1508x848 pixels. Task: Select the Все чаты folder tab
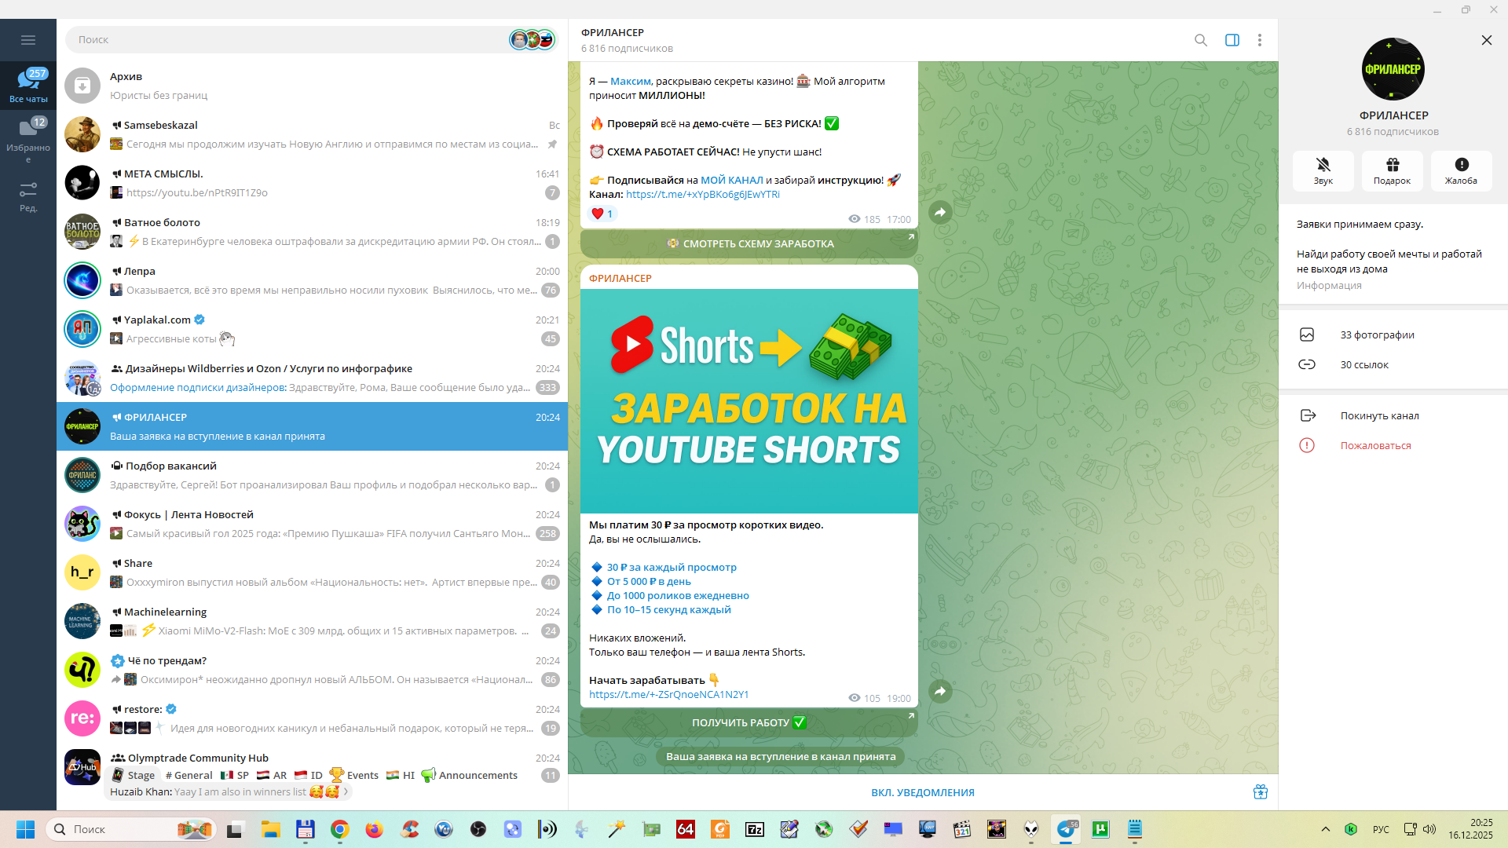(x=28, y=85)
